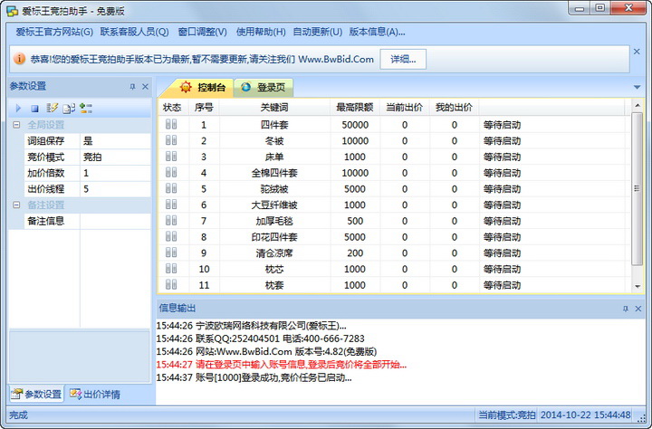Click pause status icon for 大豆纤维被 row
Screen dimensions: 652x429
click(x=171, y=205)
